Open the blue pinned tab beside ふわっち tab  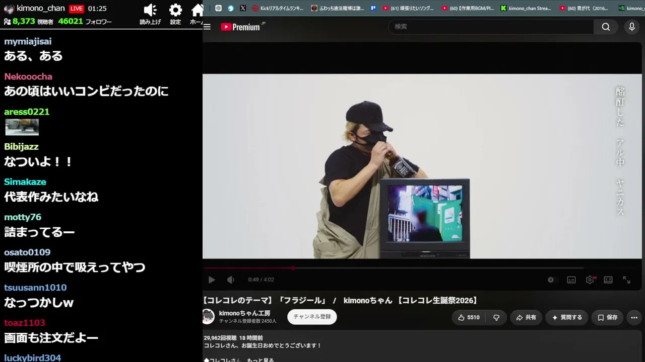[373, 8]
